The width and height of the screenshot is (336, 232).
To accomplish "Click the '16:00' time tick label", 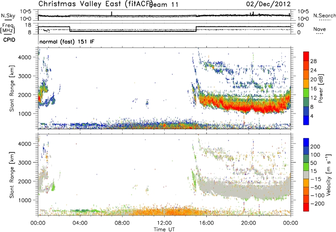I will point(206,223).
